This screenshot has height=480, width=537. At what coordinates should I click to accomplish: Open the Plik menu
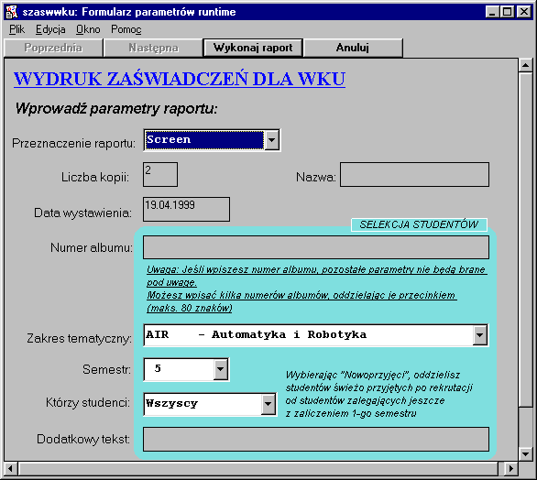[x=16, y=30]
